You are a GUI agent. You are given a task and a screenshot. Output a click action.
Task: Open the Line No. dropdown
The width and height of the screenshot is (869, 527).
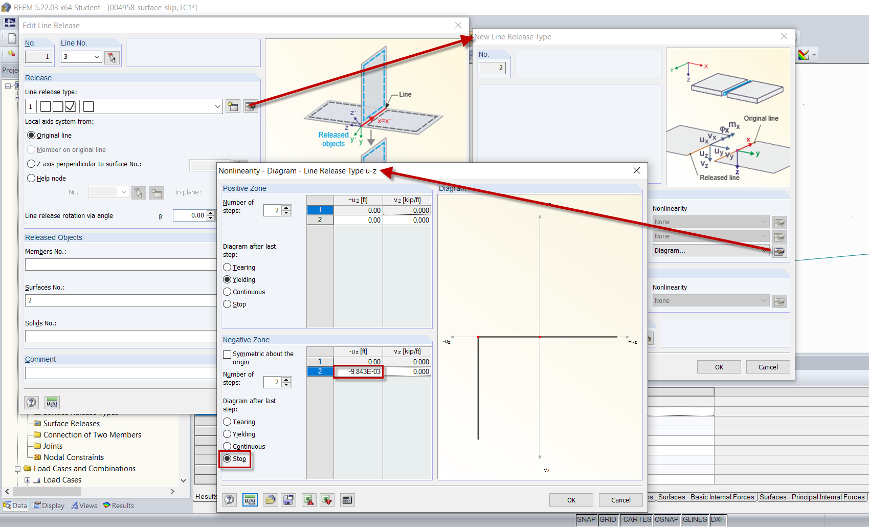click(97, 57)
